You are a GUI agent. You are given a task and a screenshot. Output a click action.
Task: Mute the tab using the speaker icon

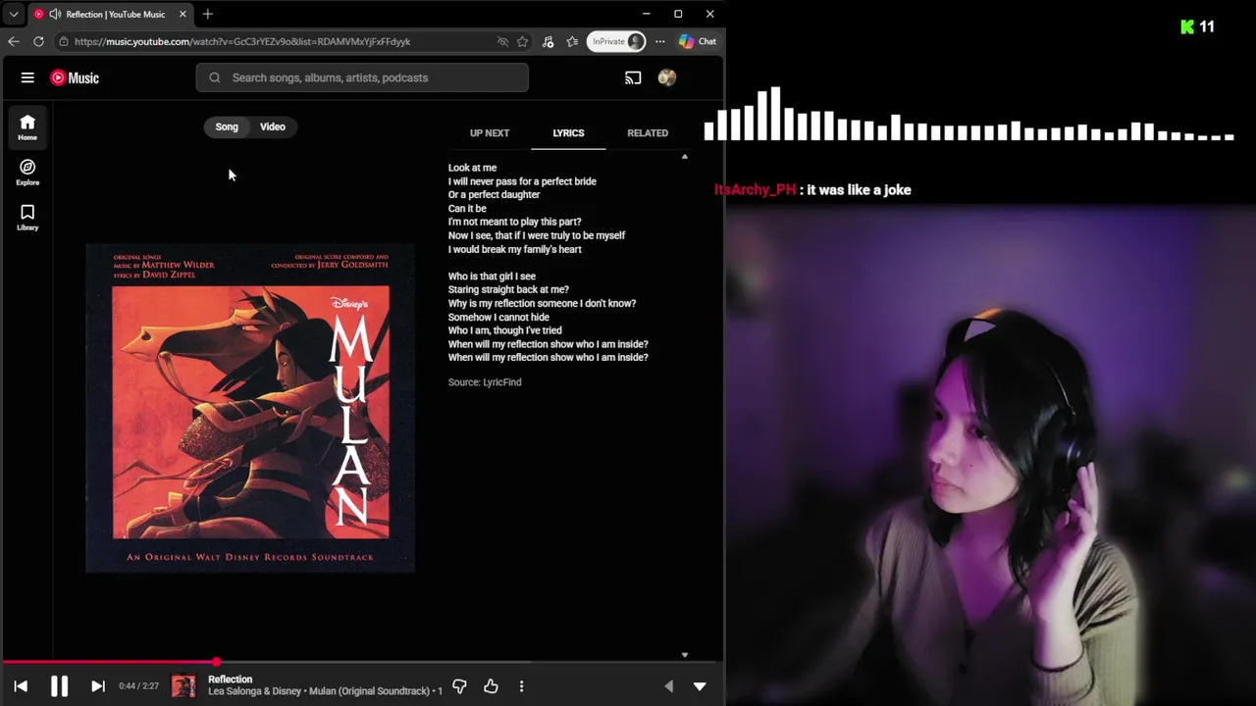pos(55,15)
